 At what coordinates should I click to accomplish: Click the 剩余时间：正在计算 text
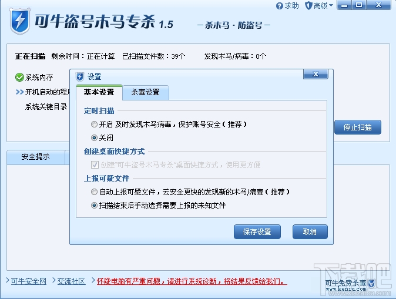point(83,56)
